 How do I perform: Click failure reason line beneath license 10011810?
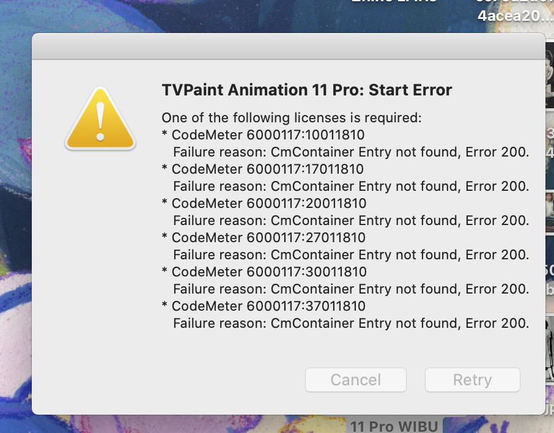tap(351, 152)
